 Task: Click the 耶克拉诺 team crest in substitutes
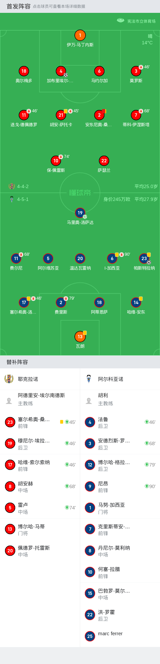[x=9, y=379]
